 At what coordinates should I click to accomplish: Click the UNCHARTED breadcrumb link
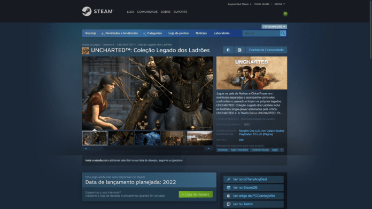[x=144, y=45]
